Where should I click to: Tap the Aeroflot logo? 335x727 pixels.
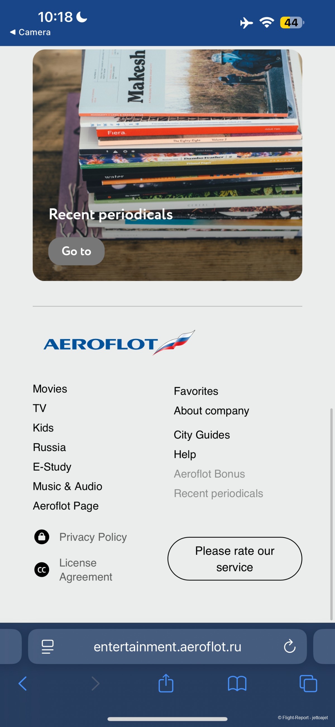(x=119, y=343)
